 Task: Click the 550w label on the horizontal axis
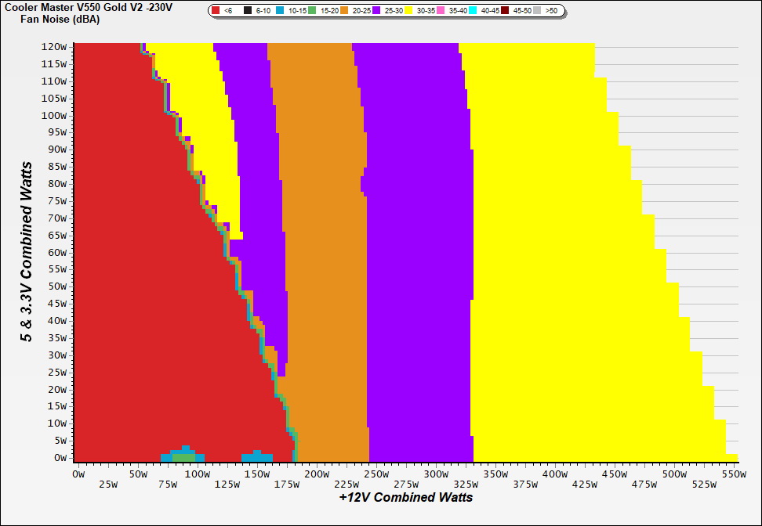pyautogui.click(x=733, y=474)
